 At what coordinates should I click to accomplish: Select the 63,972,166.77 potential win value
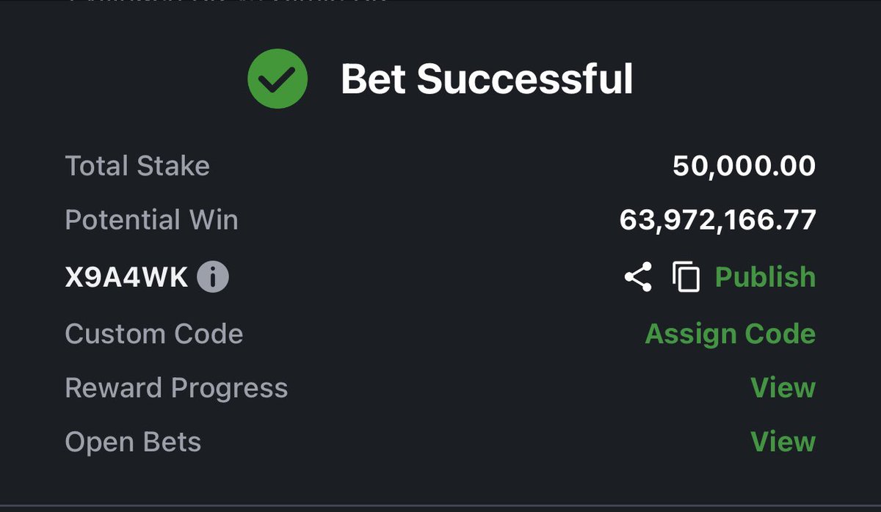(717, 220)
